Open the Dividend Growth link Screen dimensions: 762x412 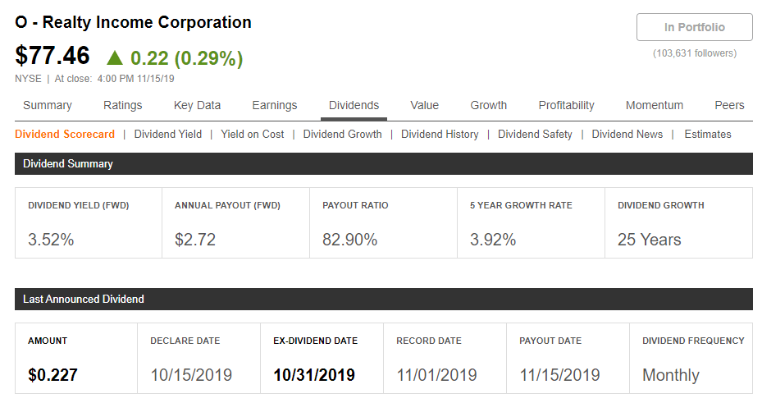coord(342,134)
